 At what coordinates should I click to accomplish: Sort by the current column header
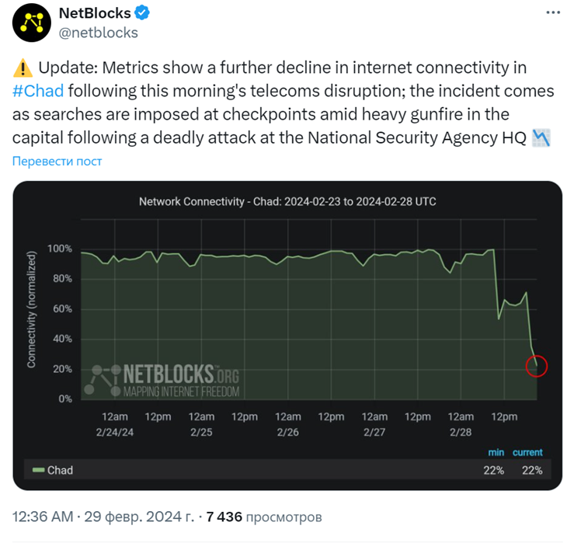tap(527, 453)
